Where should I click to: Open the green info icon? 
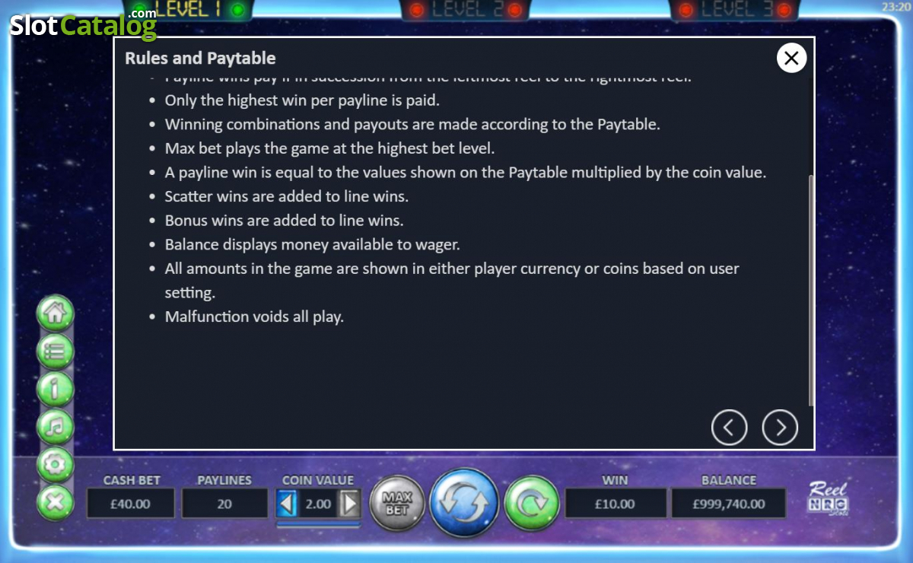56,390
